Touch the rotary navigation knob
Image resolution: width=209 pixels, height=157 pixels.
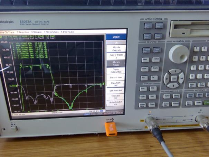(x=179, y=54)
